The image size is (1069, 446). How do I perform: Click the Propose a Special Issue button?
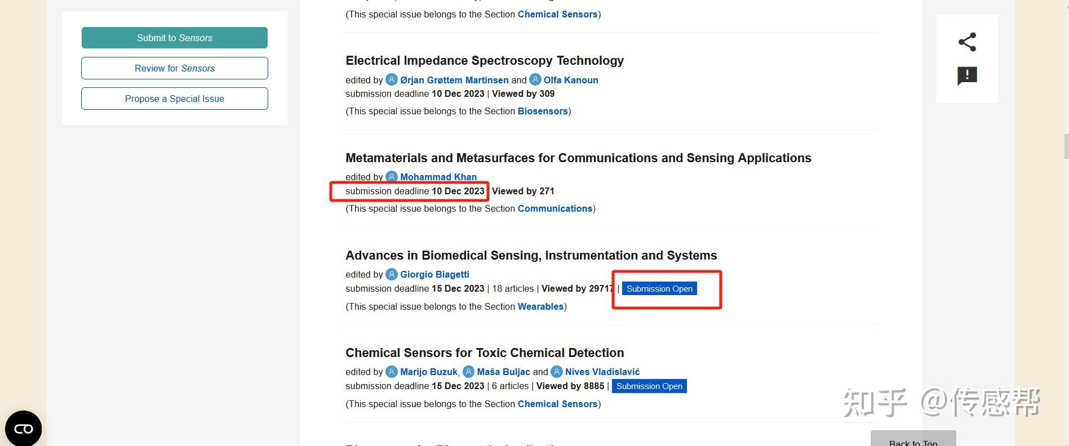click(x=175, y=99)
